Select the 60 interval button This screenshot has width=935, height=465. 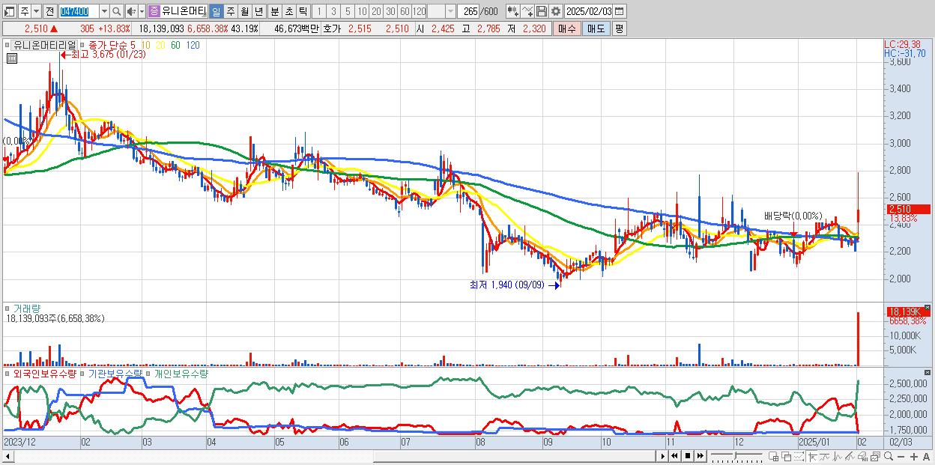coord(405,11)
